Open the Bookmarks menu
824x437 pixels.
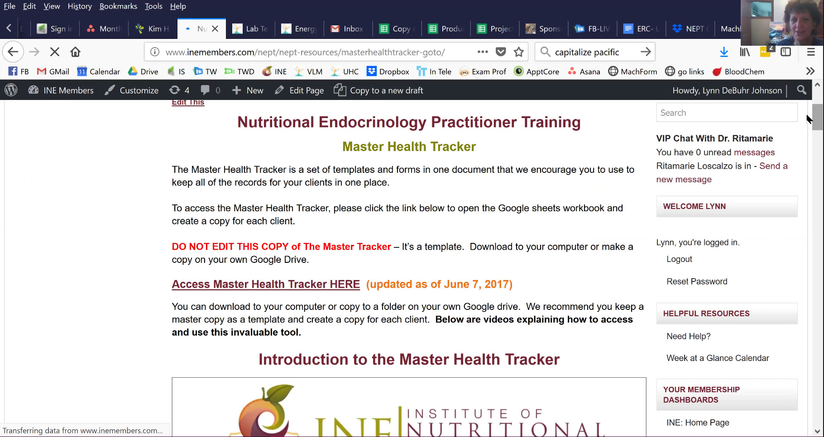[118, 6]
